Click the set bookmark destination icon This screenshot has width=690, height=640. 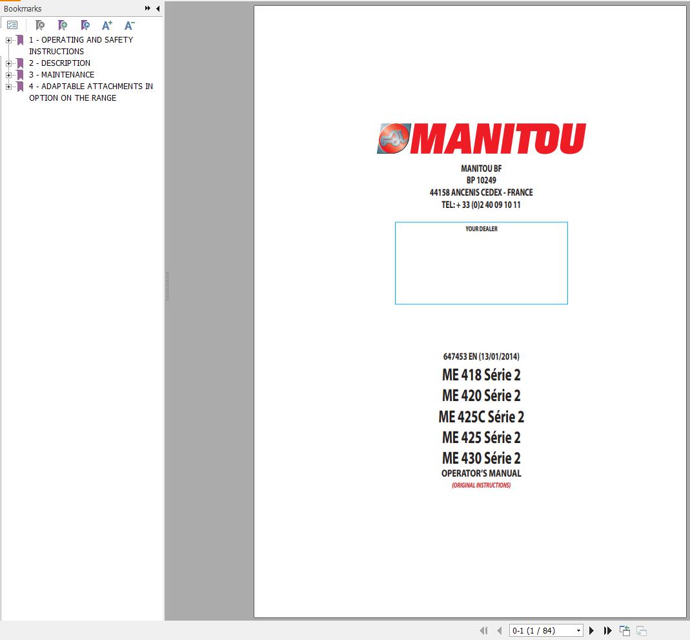(x=85, y=25)
